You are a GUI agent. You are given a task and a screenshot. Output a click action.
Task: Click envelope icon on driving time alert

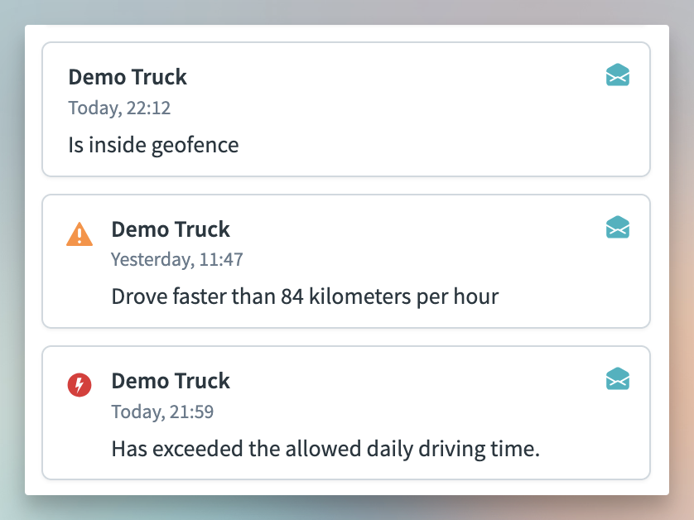(x=618, y=378)
